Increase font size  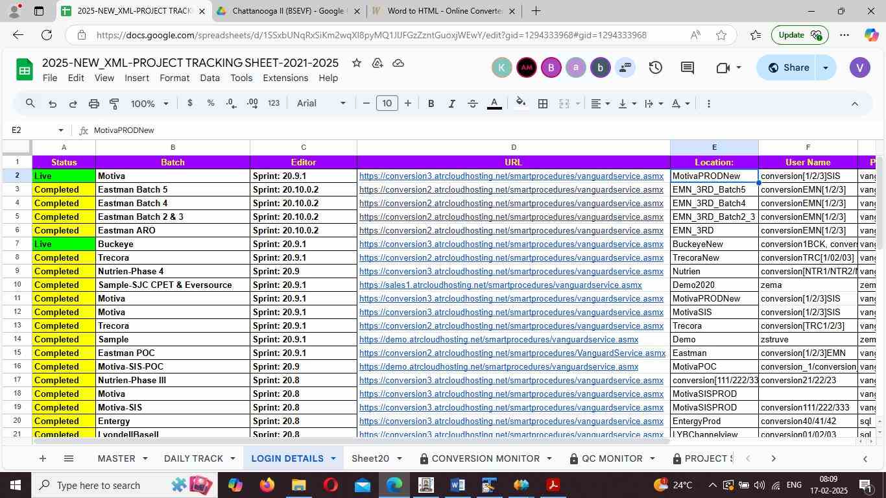[408, 104]
